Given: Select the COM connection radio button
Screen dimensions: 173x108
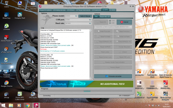Looking at the screenshot, I should coord(110,21).
